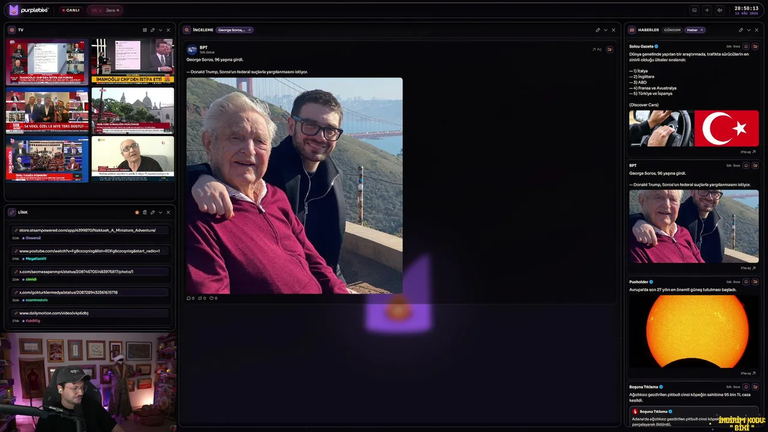Open the Jero user pill in header

pos(105,10)
